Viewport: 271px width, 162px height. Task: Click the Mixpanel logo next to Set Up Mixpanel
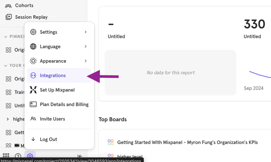click(x=33, y=90)
